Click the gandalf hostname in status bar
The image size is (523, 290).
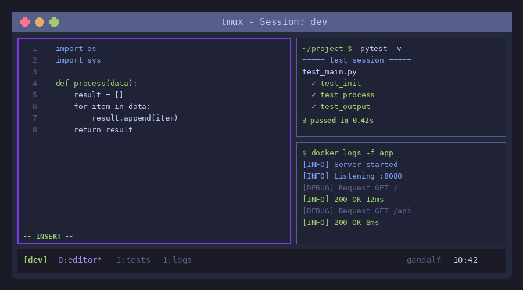click(x=424, y=260)
